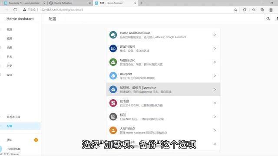Click the 仪表盘 title text
278x156 pixels.
125,101
